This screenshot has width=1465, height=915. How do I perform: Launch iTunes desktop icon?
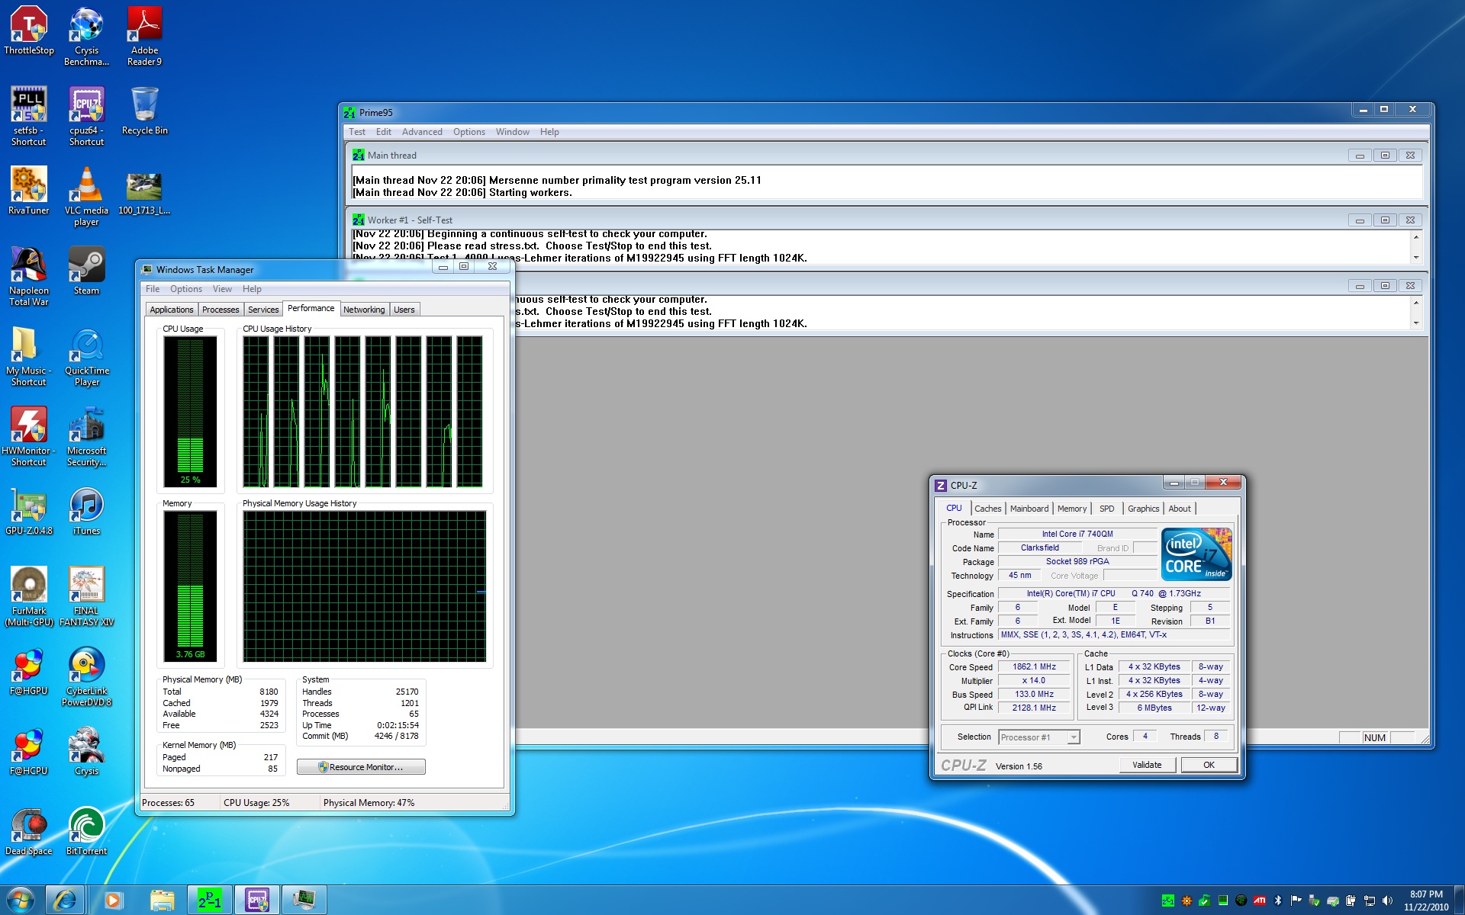(x=86, y=511)
